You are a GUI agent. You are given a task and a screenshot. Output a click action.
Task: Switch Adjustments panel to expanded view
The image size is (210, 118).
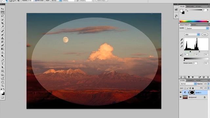tap(185, 77)
